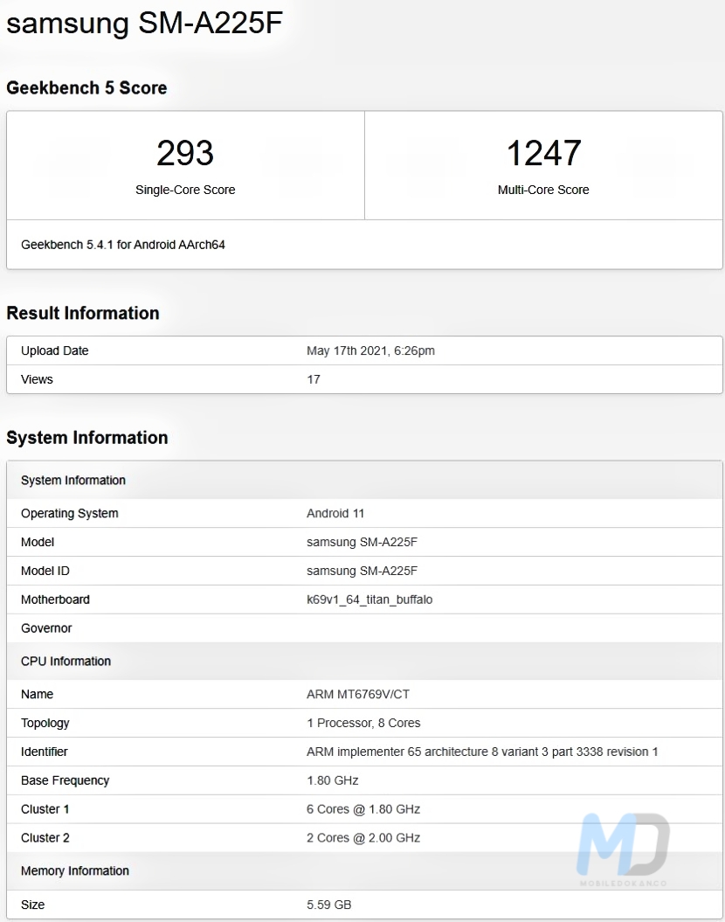Click the Topology value 1 Processor, 8 Cores
The height and width of the screenshot is (922, 725).
tap(363, 723)
